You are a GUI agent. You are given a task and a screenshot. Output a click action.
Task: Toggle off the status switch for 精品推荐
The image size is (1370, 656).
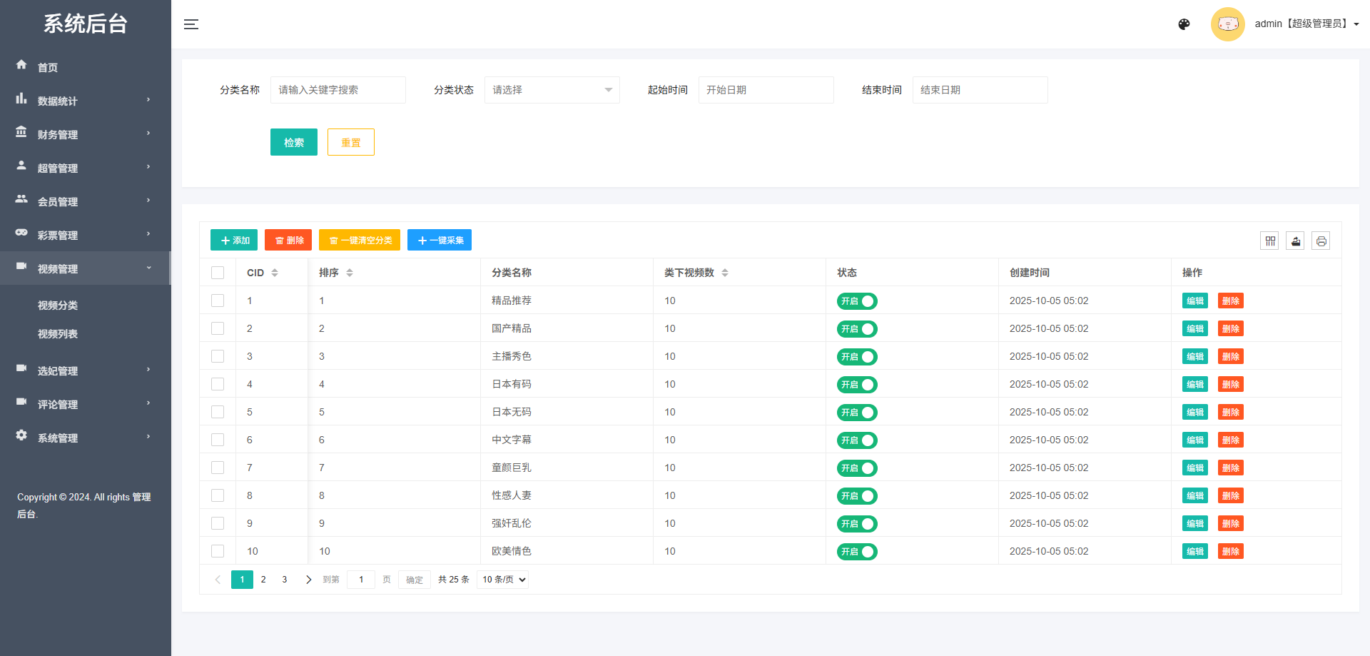pos(857,301)
